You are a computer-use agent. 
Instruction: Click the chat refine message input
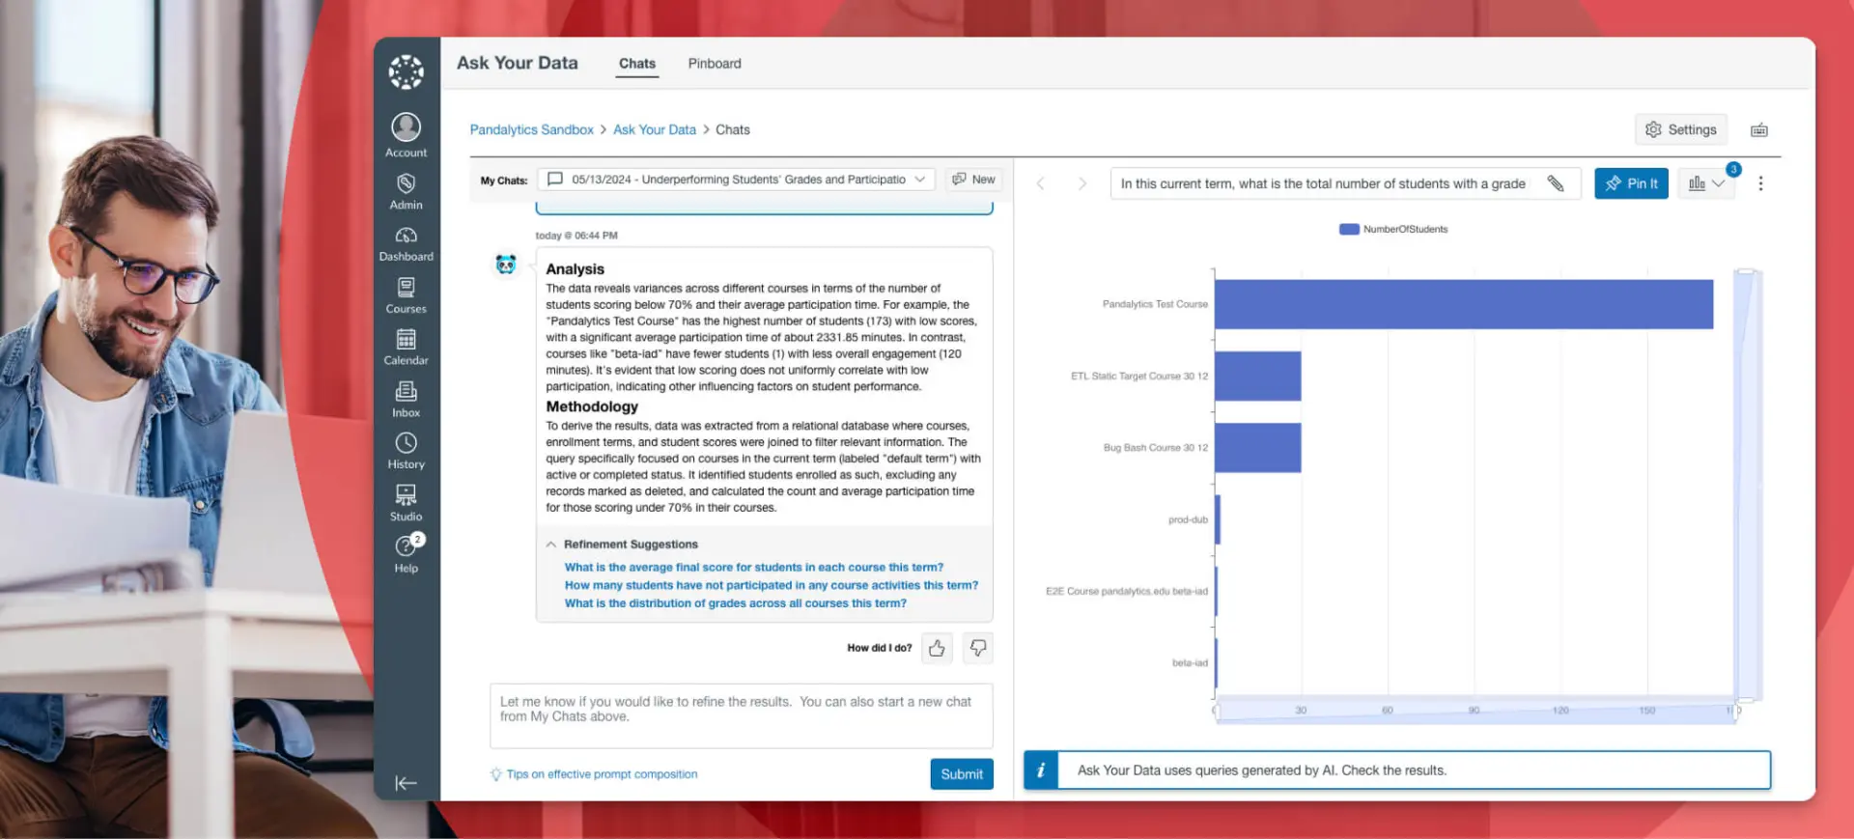point(742,716)
